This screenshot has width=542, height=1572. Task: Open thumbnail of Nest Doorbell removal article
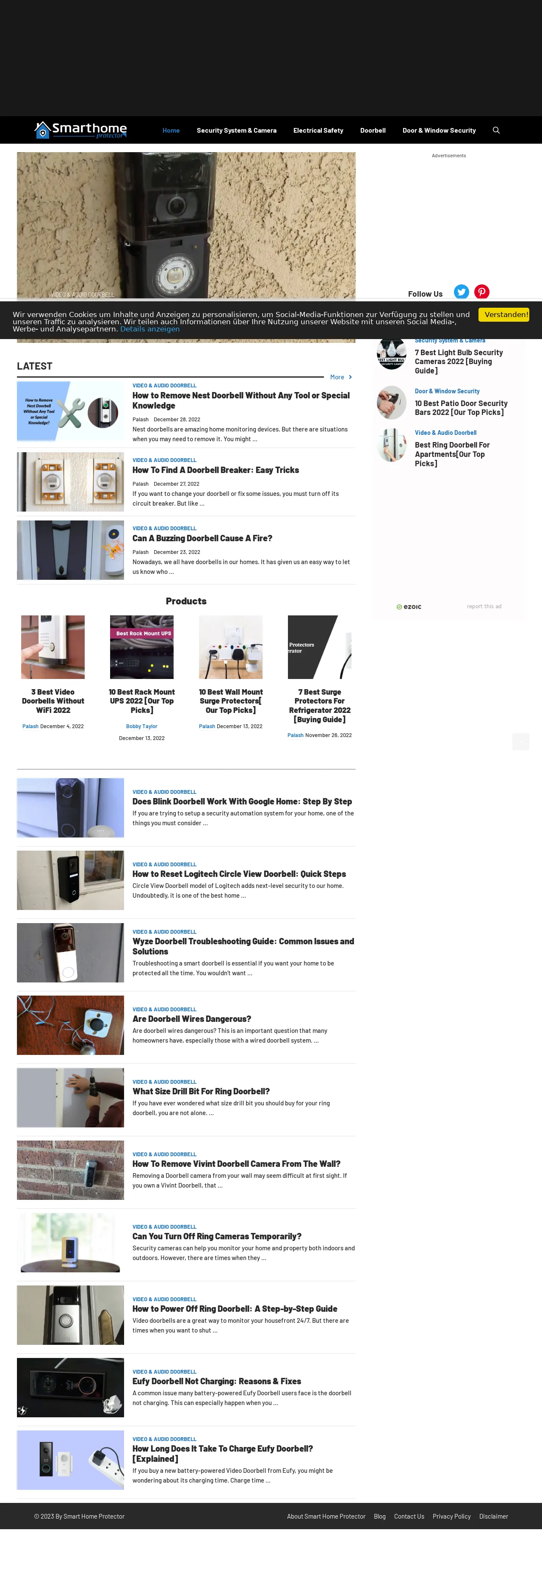70,411
